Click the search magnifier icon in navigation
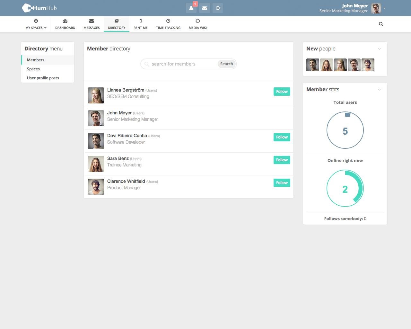 click(381, 24)
